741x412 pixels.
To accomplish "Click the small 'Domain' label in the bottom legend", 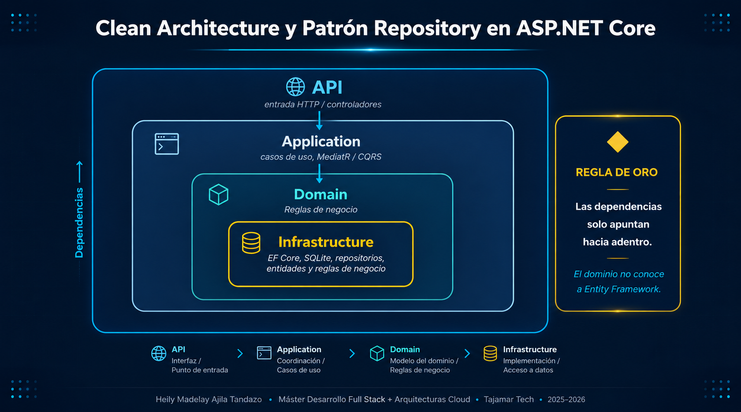I will coord(405,349).
